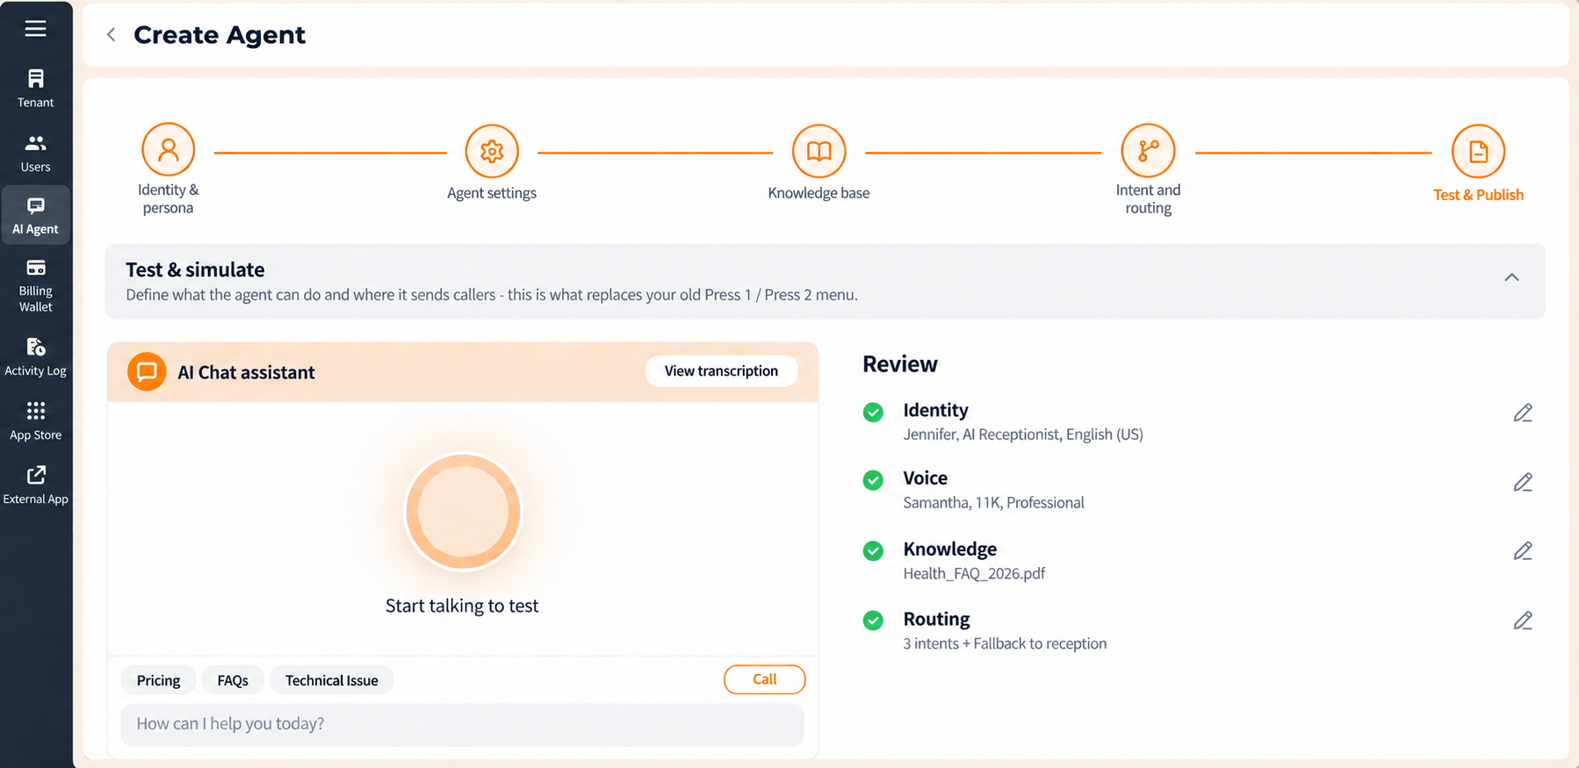Click the Knowledge green check mark
The height and width of the screenshot is (768, 1579).
pyautogui.click(x=873, y=550)
